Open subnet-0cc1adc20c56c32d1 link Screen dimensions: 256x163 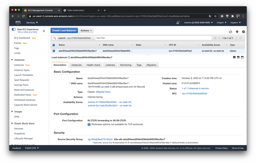tap(109, 106)
